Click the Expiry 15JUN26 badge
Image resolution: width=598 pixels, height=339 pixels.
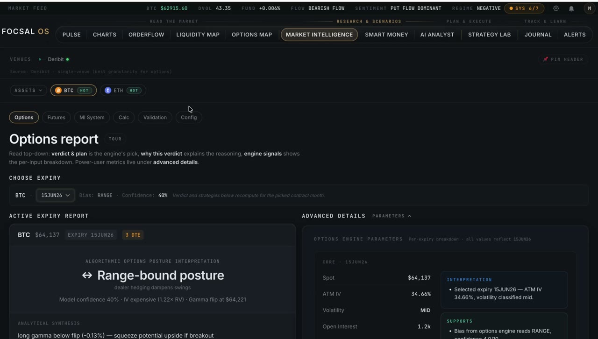pyautogui.click(x=91, y=235)
